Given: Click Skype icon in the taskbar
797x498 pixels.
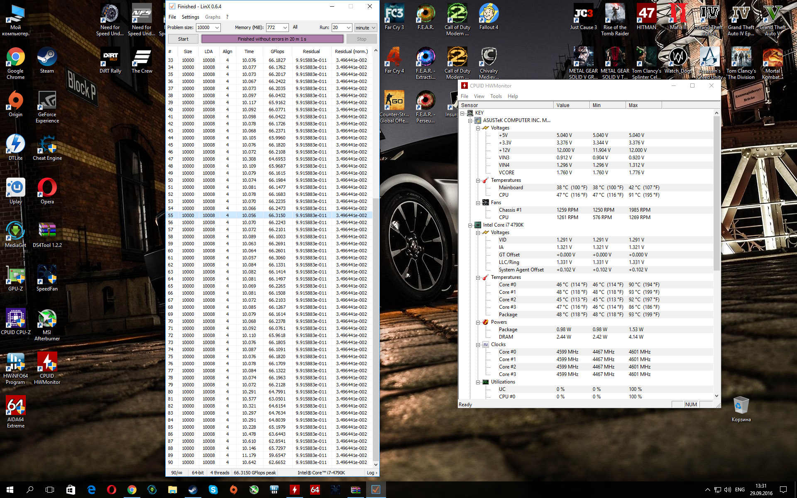Looking at the screenshot, I should tap(213, 490).
